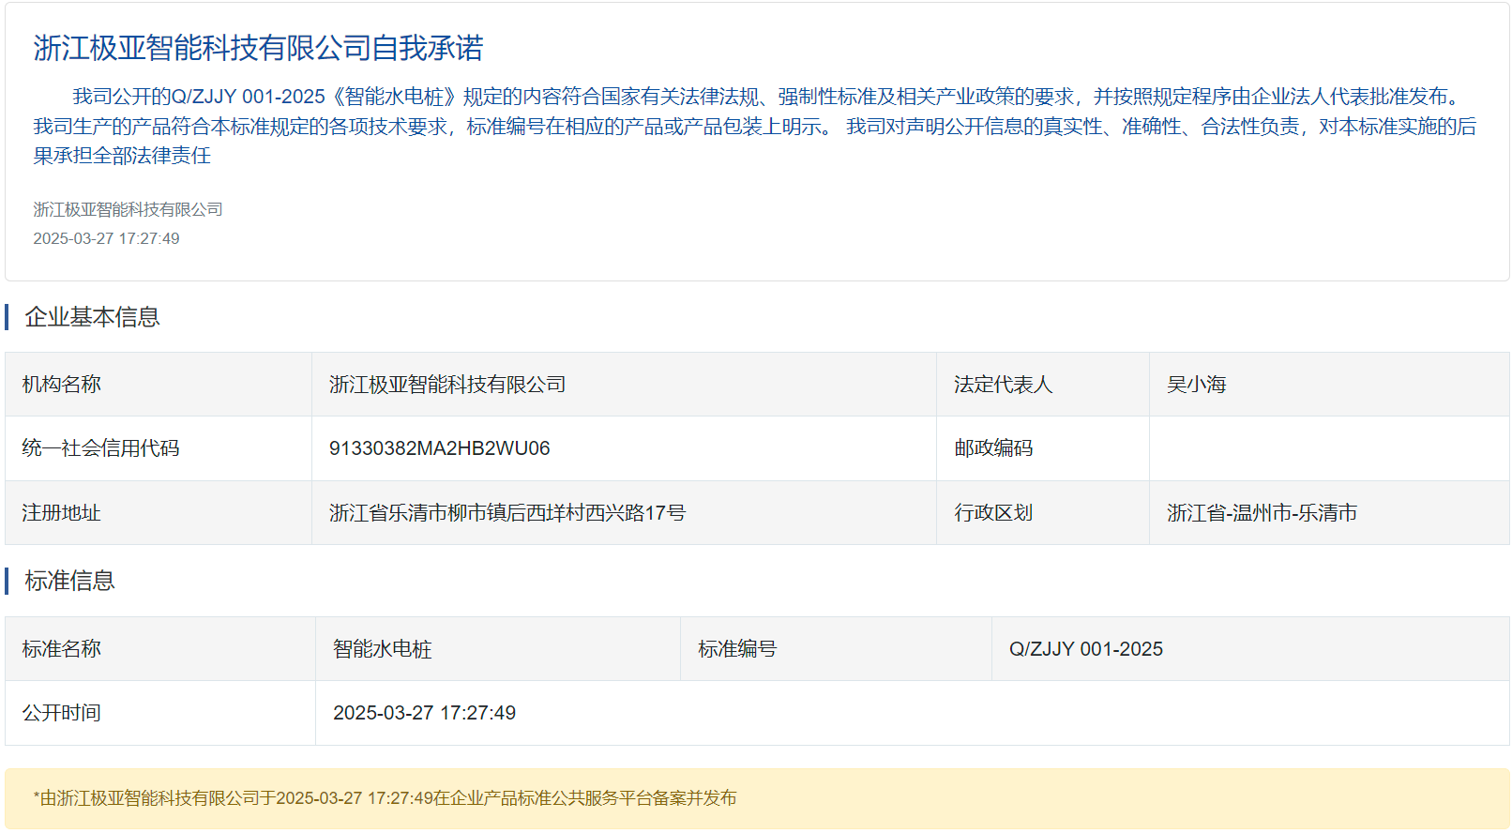
Task: Click the 公开时间 label cell
Action: [x=61, y=713]
